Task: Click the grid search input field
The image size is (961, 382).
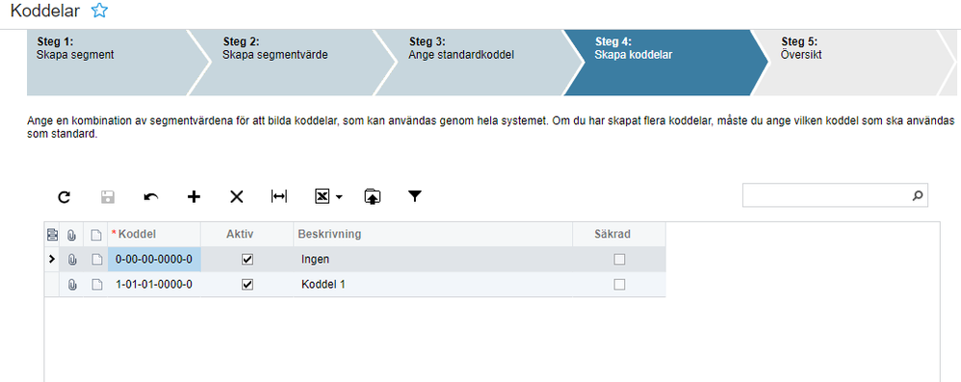Action: (827, 196)
